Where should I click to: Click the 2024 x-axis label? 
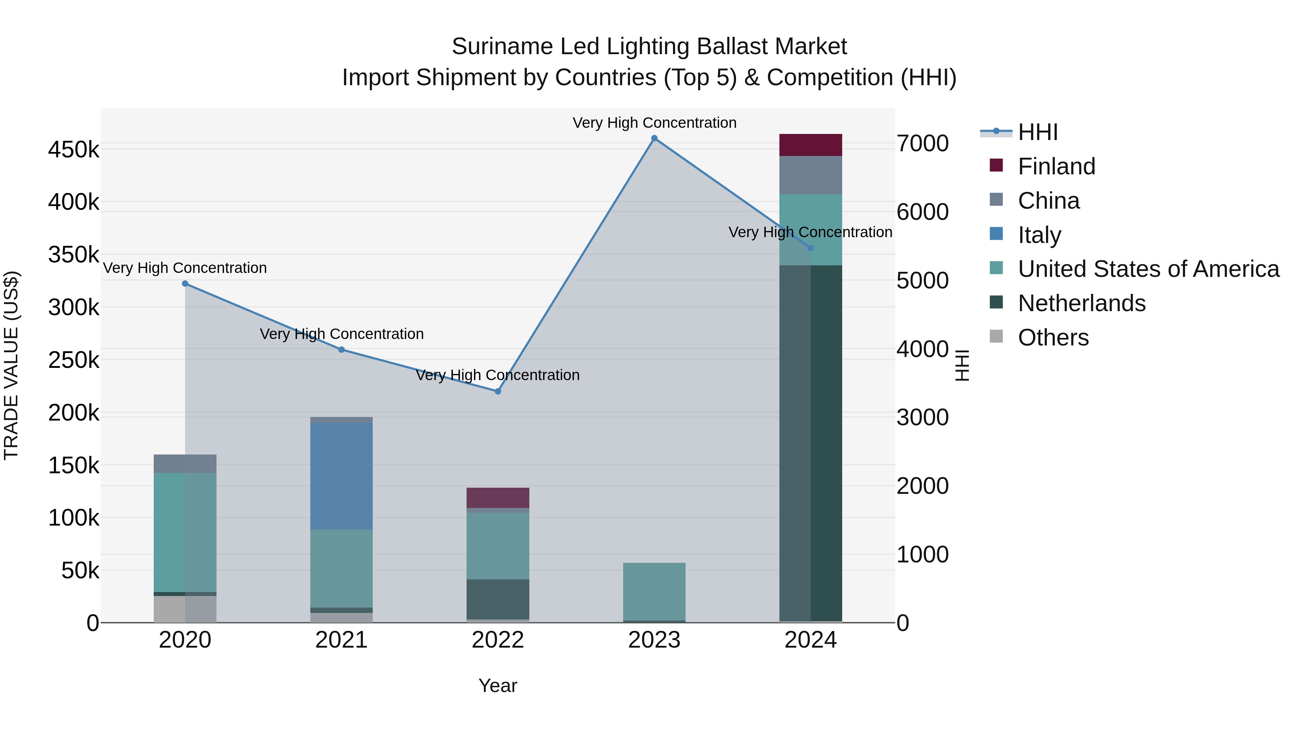pos(811,640)
